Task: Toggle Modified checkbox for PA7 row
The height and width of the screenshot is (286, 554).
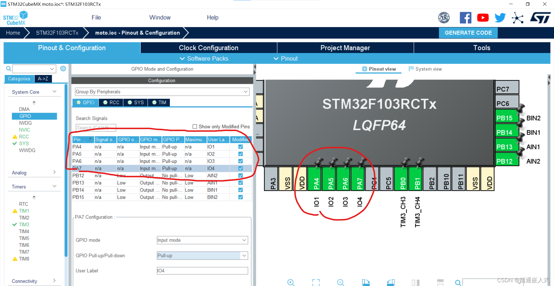Action: [x=240, y=168]
